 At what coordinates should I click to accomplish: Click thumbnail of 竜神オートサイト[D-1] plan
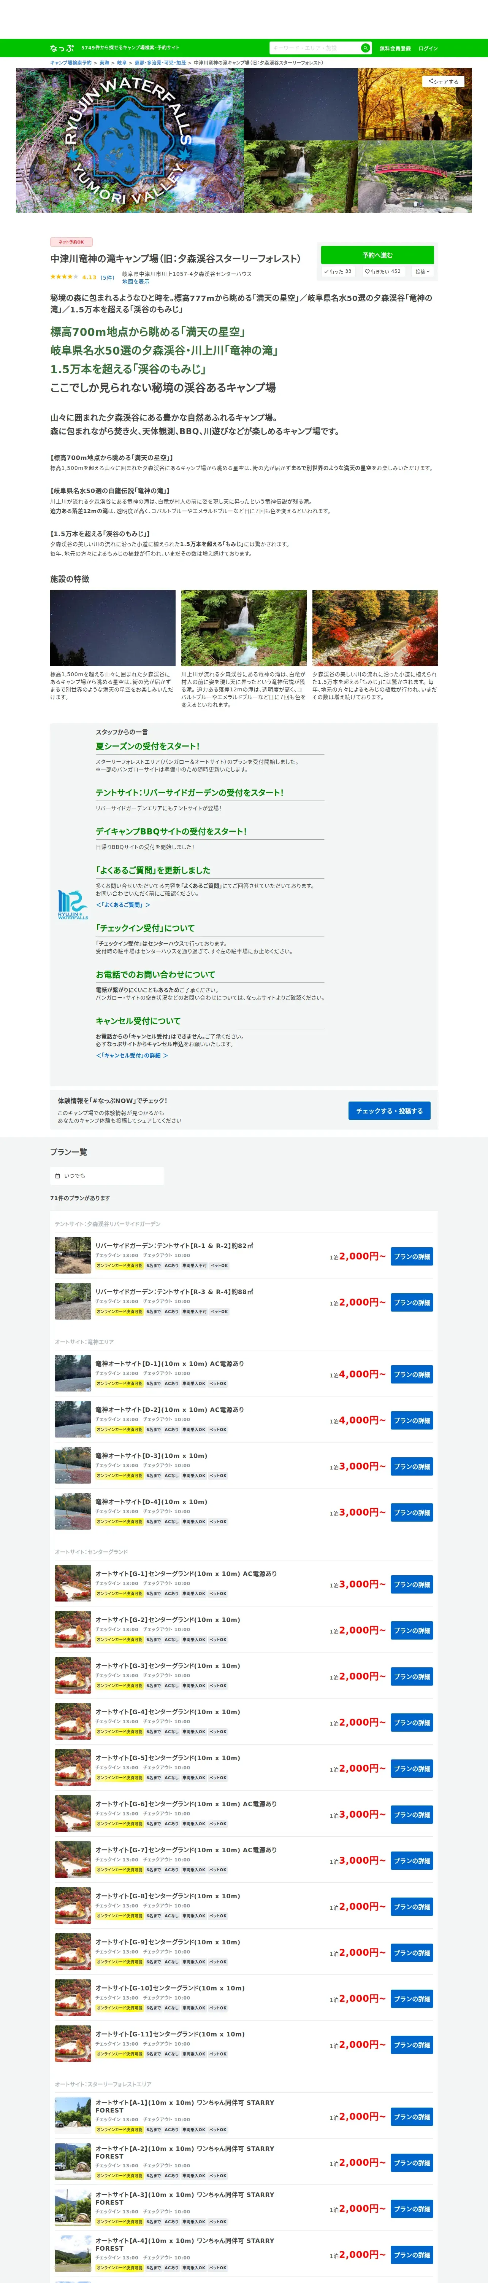[73, 1374]
